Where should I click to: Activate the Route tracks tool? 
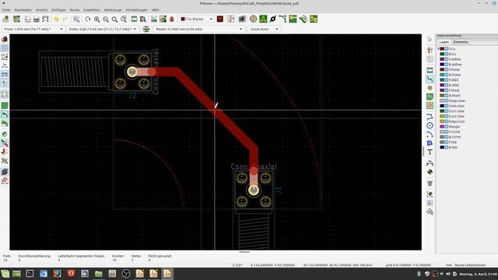tap(430, 79)
